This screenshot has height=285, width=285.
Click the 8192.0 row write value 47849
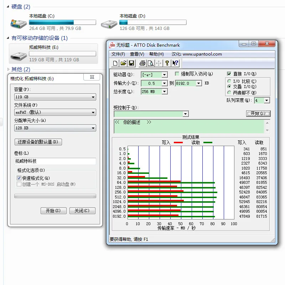click(244, 216)
